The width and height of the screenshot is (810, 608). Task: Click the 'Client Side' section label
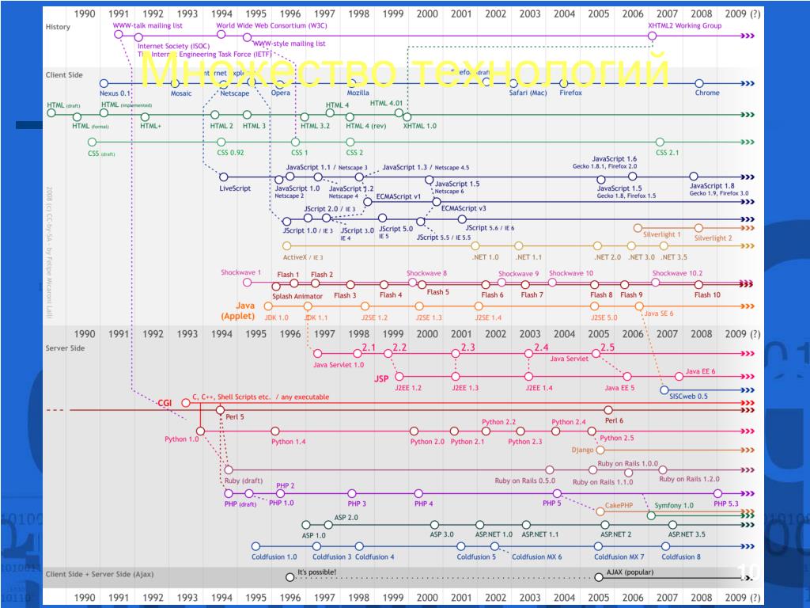point(64,75)
